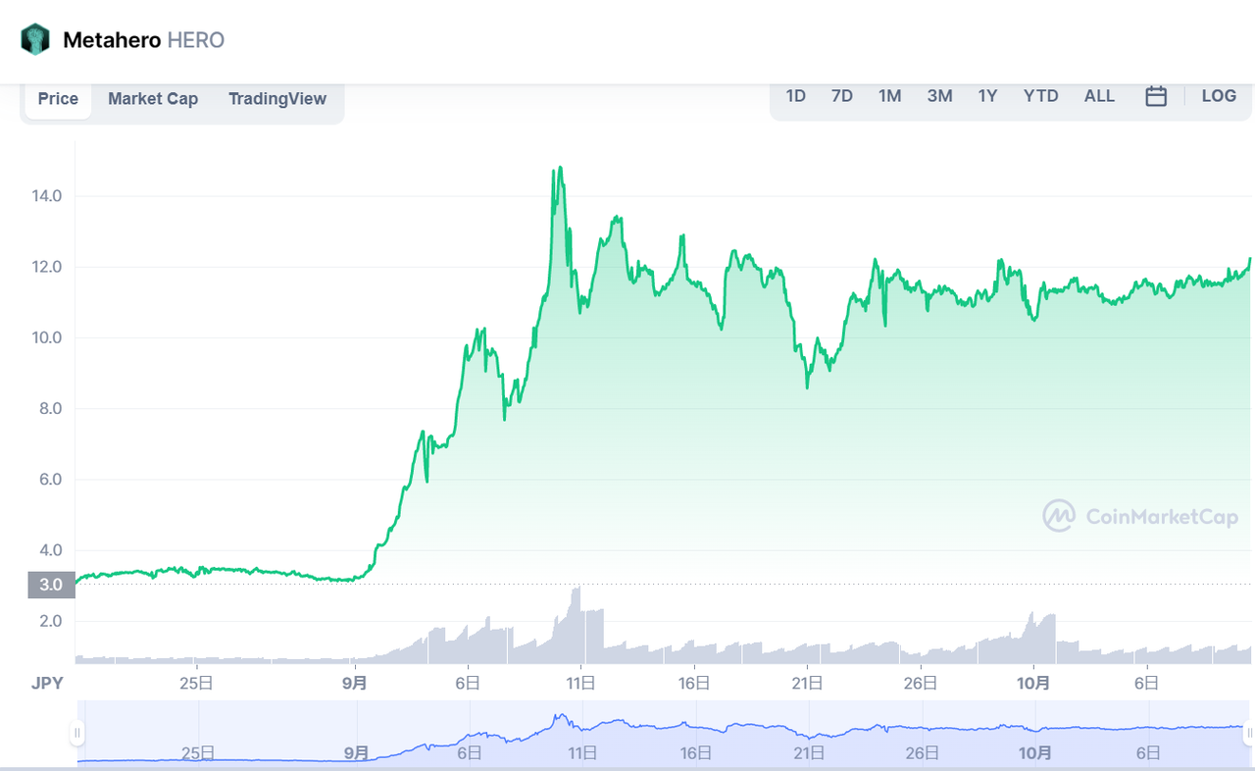Viewport: 1255px width, 771px height.
Task: Click the 11日 main x-axis label
Action: pos(582,683)
